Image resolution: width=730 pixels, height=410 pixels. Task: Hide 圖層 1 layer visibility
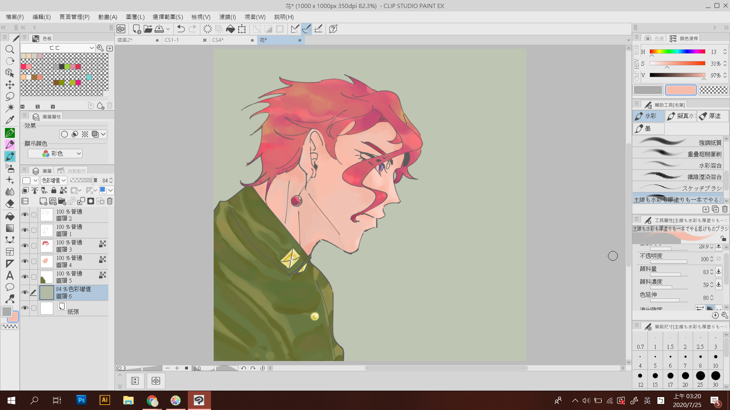25,230
